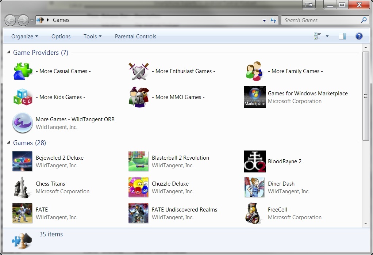Viewport: 373px width, 255px height.
Task: Open More Games - WildTangent ORB
Action: click(x=75, y=119)
